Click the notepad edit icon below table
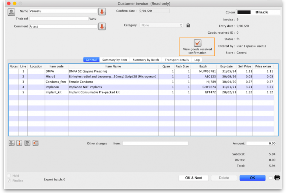Screen dimensions: 286x193 tap(27, 143)
